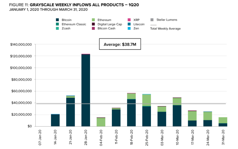Click the 25-Feb-20 date label
Image resolution: width=238 pixels, height=149 pixels.
click(147, 138)
